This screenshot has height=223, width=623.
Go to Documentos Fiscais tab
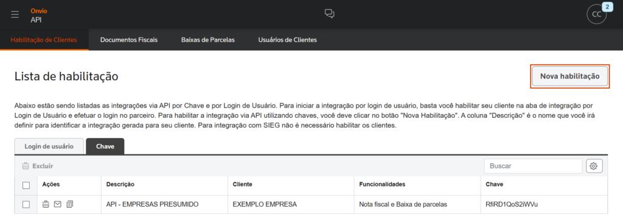[x=129, y=40]
